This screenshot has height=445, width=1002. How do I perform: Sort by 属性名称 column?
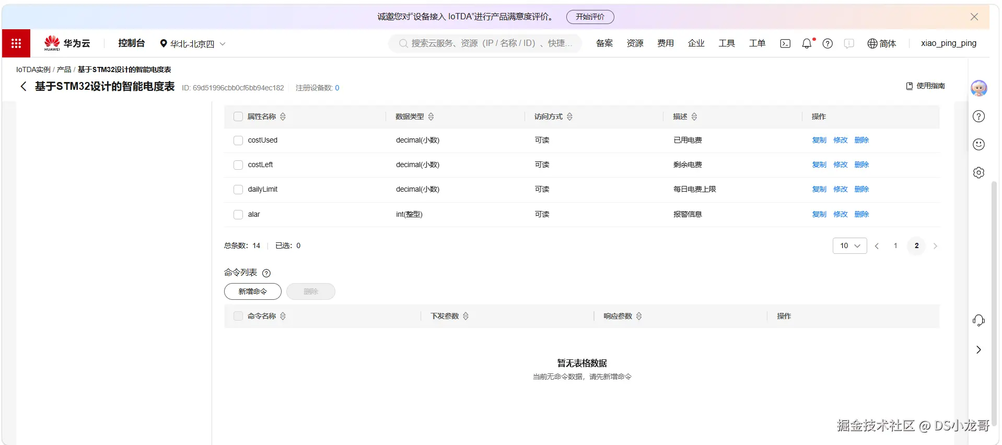[x=283, y=116]
